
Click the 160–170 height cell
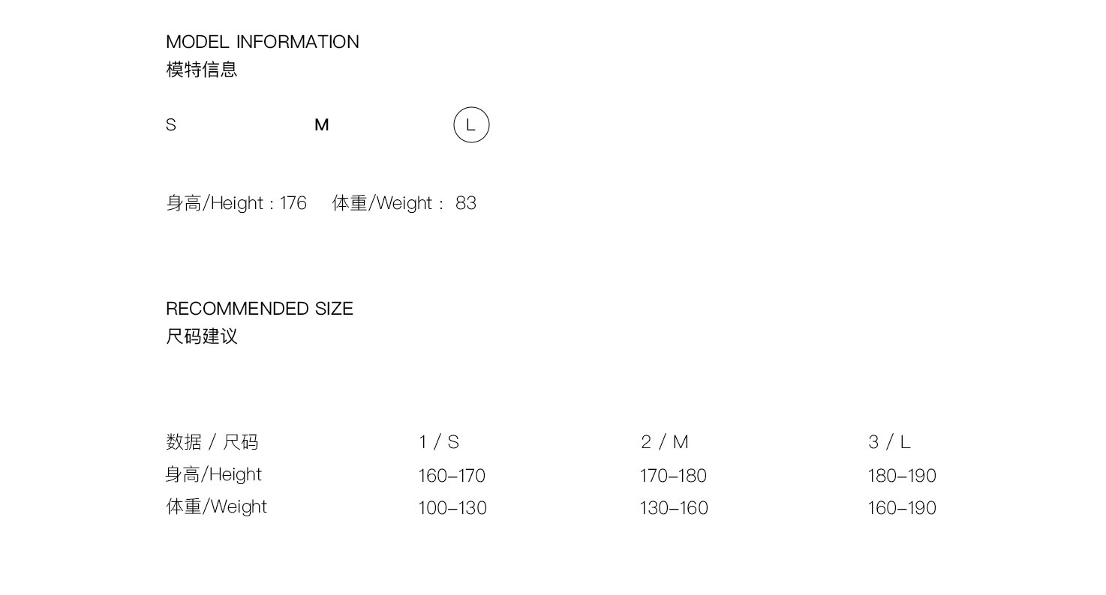coord(452,476)
